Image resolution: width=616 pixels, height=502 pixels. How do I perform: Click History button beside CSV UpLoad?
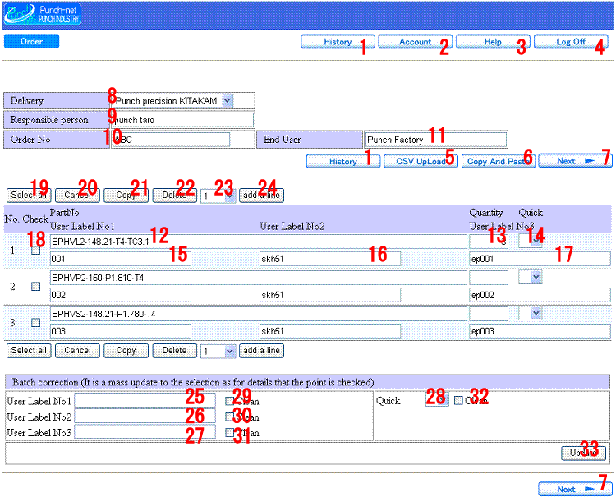(343, 161)
